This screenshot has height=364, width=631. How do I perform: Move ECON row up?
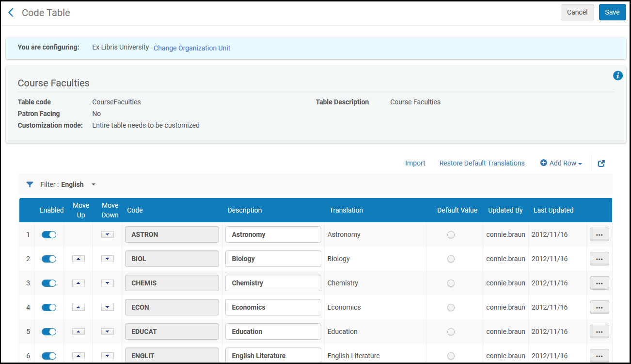pyautogui.click(x=79, y=307)
